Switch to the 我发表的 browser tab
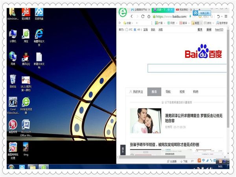The width and height of the screenshot is (236, 177). 183,9
